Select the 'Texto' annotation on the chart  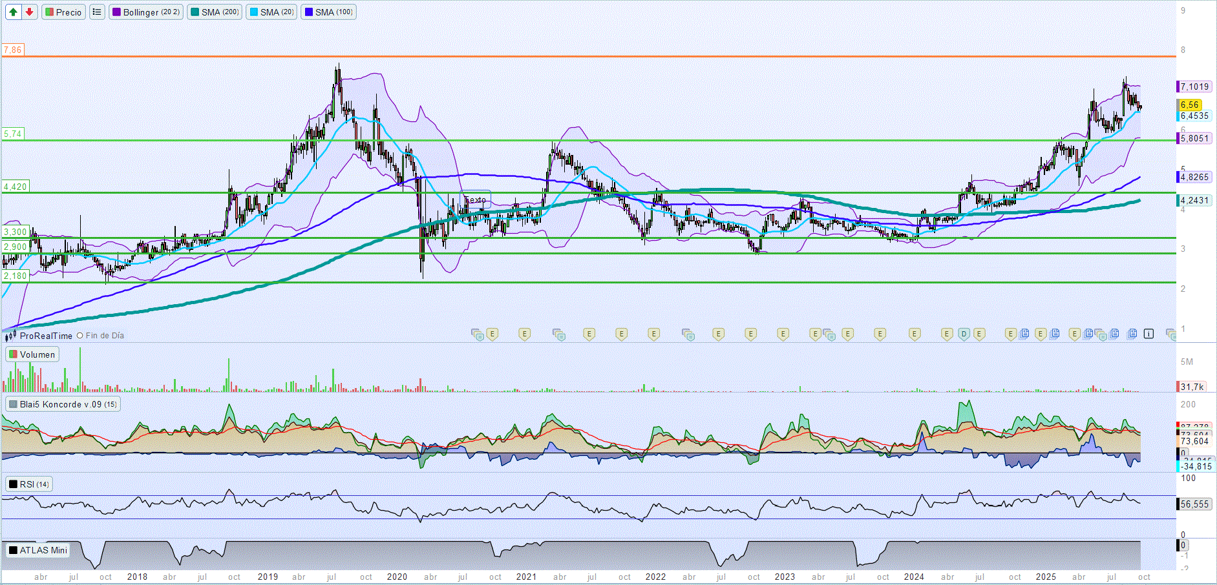[x=476, y=200]
